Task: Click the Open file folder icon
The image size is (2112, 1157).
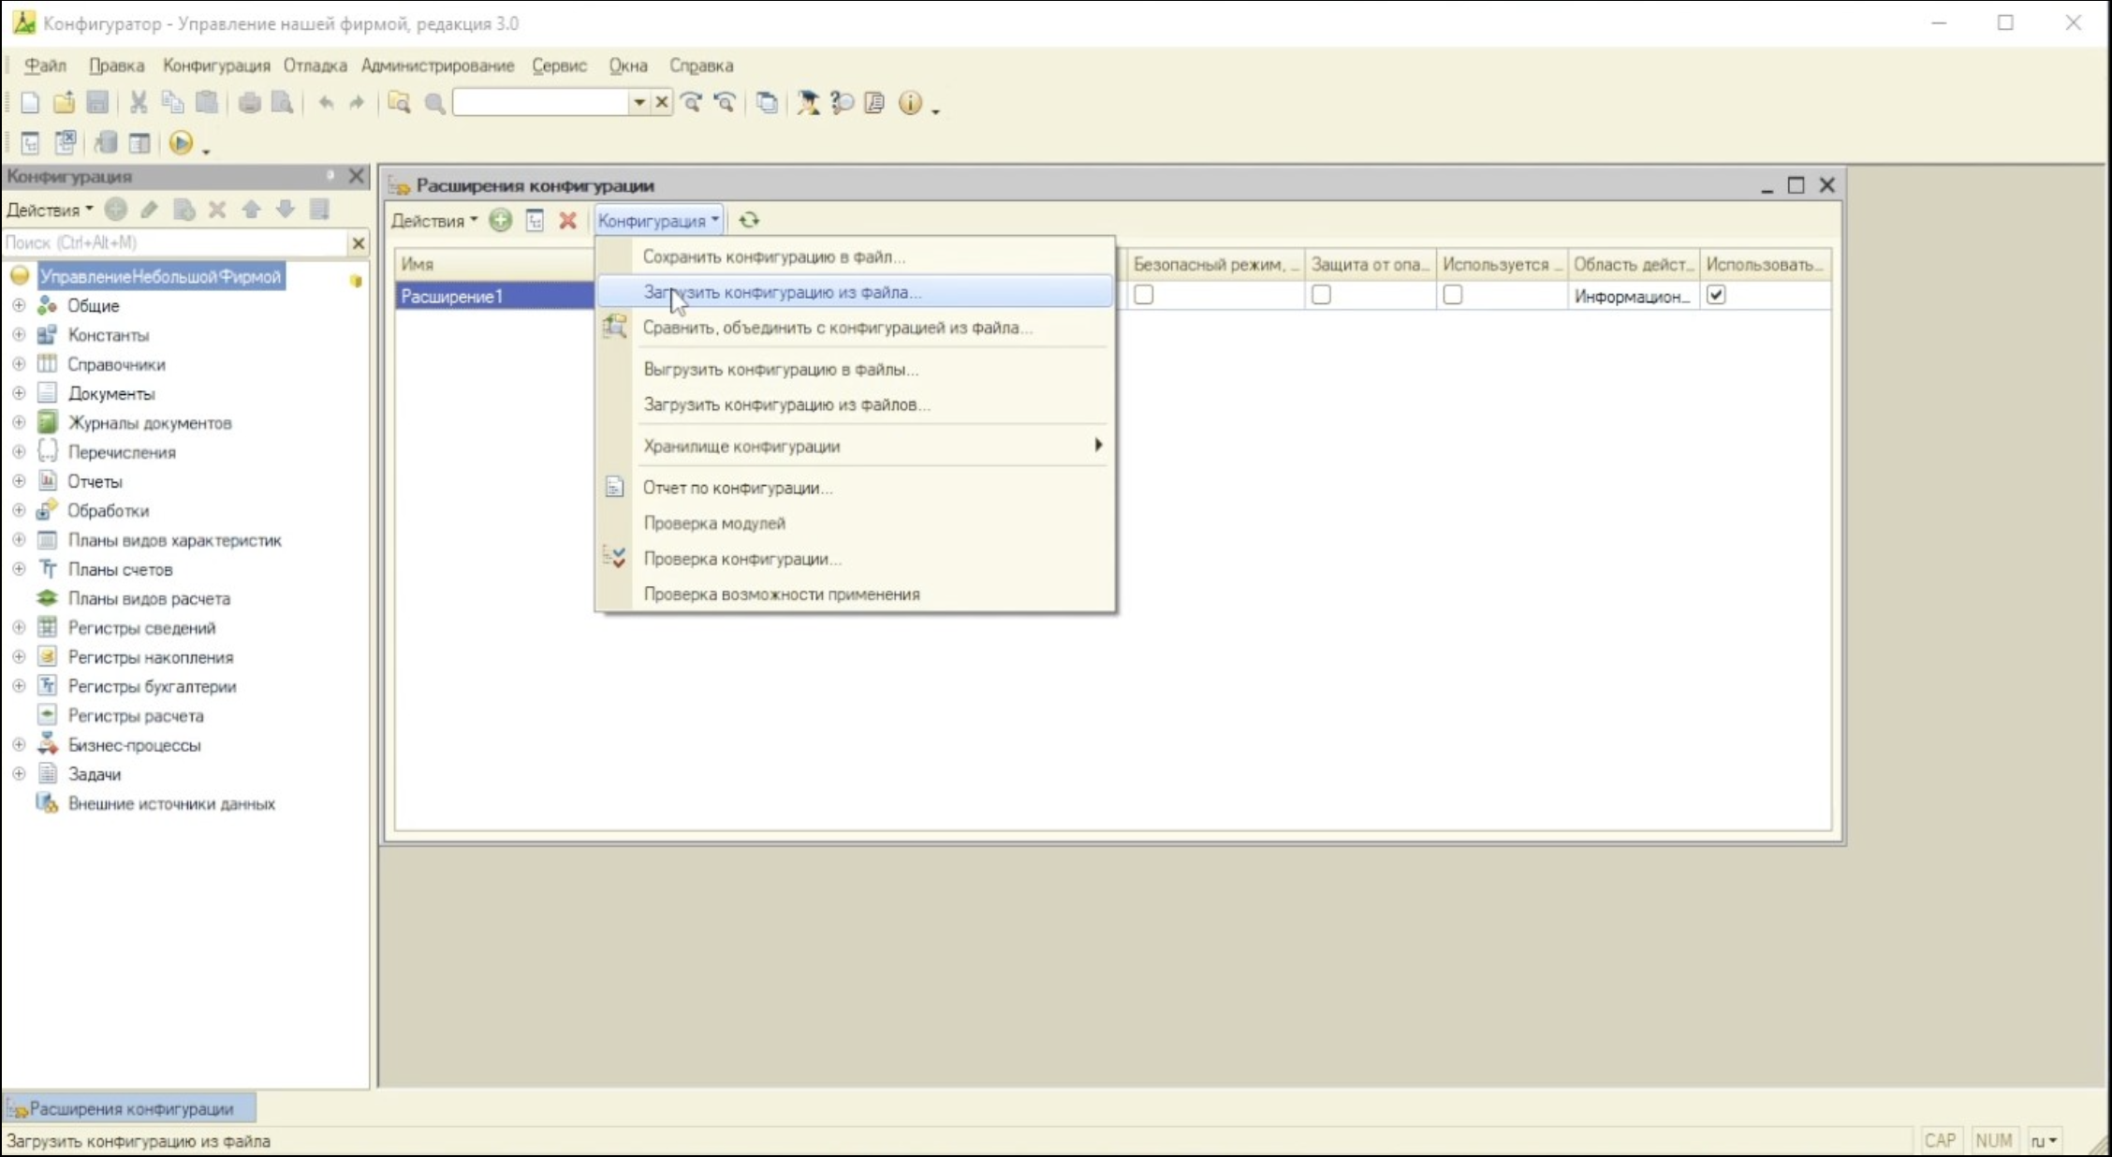Action: click(64, 103)
